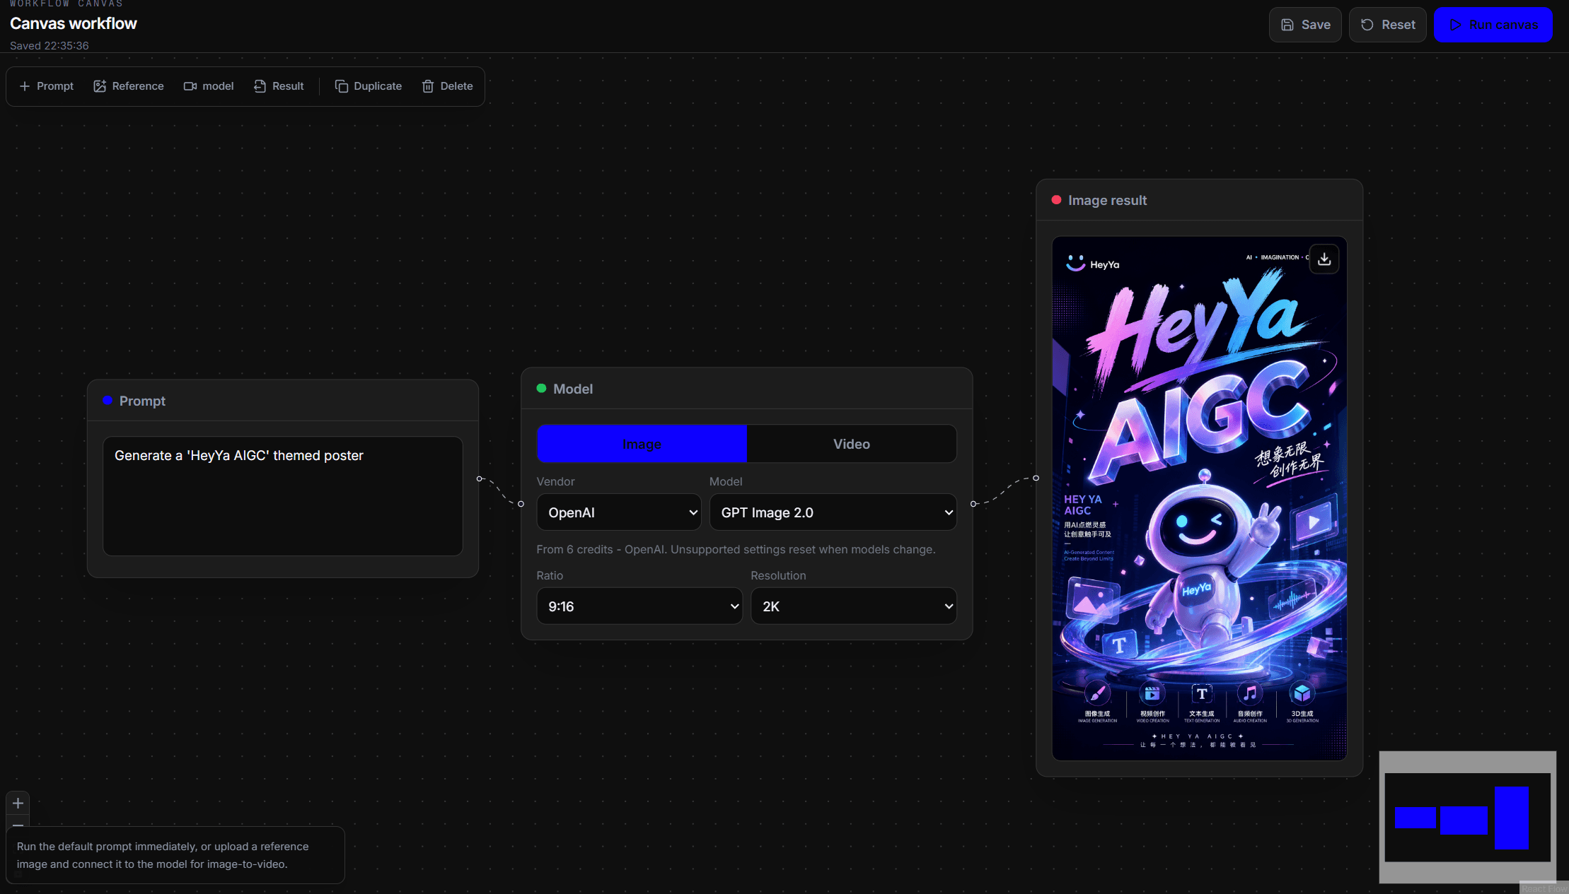Image resolution: width=1569 pixels, height=894 pixels.
Task: Click the 'From 6 credits - OpenAI' note
Action: 736,549
